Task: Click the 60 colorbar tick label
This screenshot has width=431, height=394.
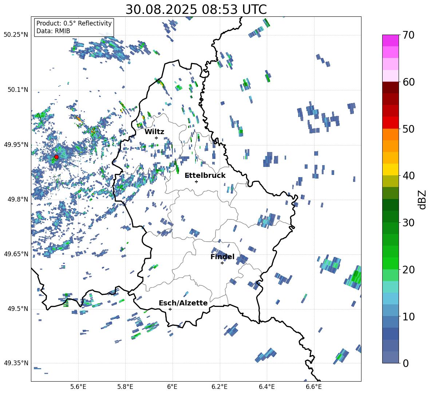Action: point(408,82)
